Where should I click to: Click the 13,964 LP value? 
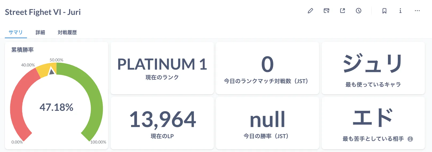click(x=162, y=120)
